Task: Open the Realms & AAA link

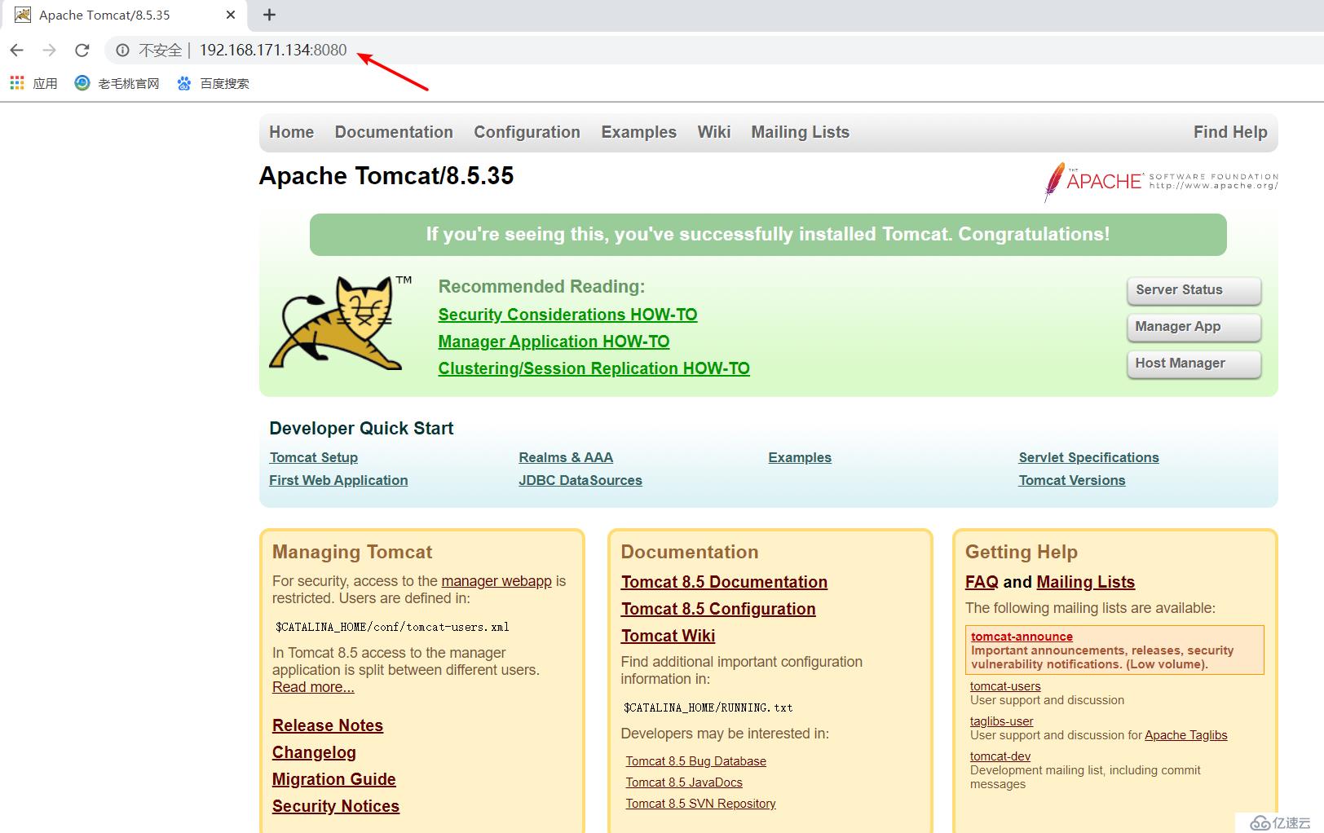Action: pyautogui.click(x=566, y=458)
